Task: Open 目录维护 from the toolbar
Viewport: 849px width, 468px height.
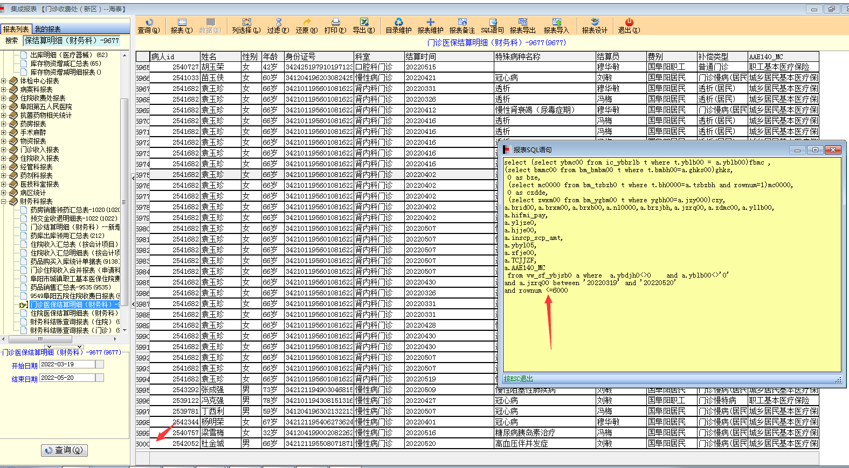Action: coord(398,23)
